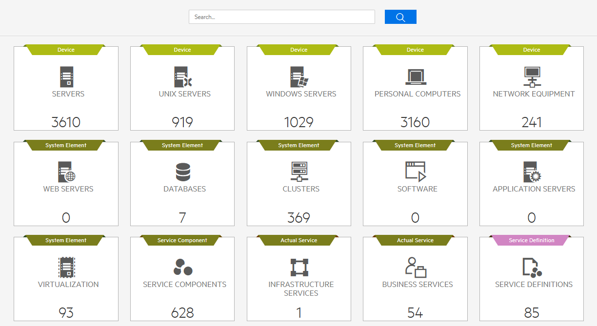
Task: Open the Business Services person icon
Action: click(x=416, y=268)
